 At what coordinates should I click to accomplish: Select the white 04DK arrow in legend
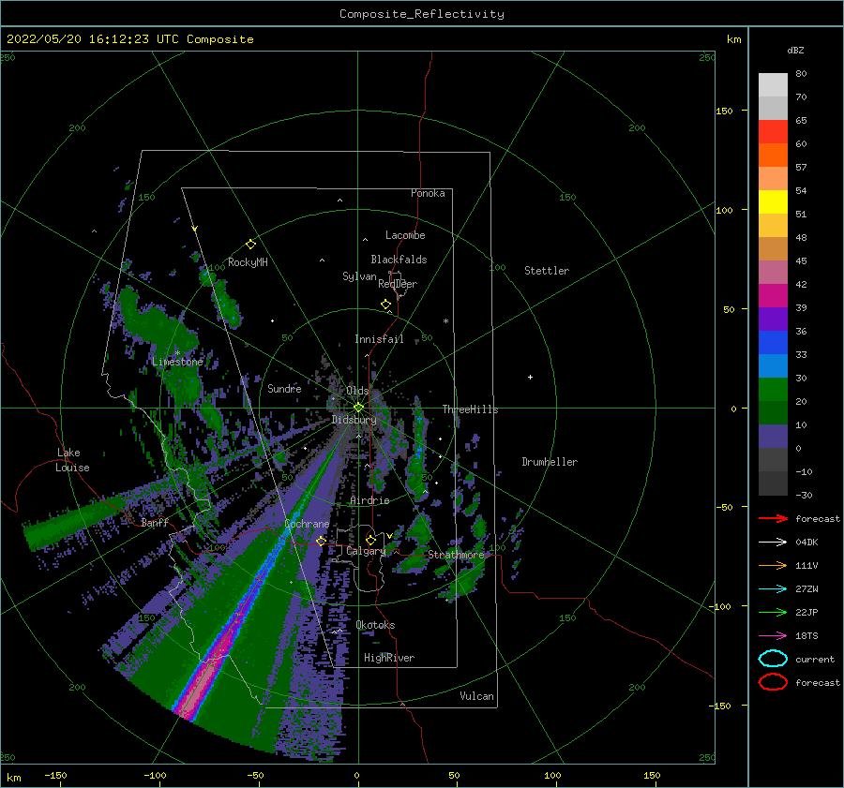point(773,543)
